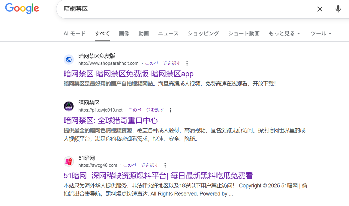Open the ツール dropdown
This screenshot has height=206, width=349.
[321, 34]
